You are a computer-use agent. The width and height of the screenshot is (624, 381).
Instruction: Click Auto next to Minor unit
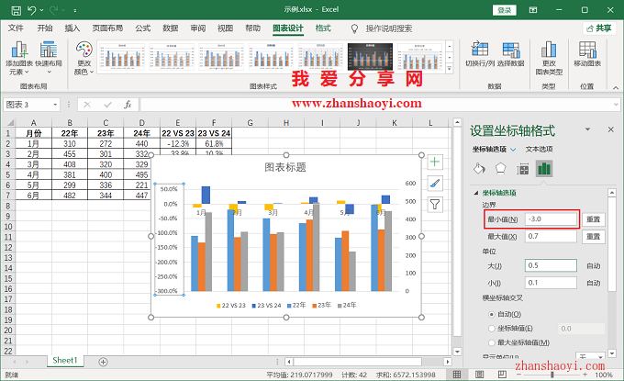click(x=594, y=283)
